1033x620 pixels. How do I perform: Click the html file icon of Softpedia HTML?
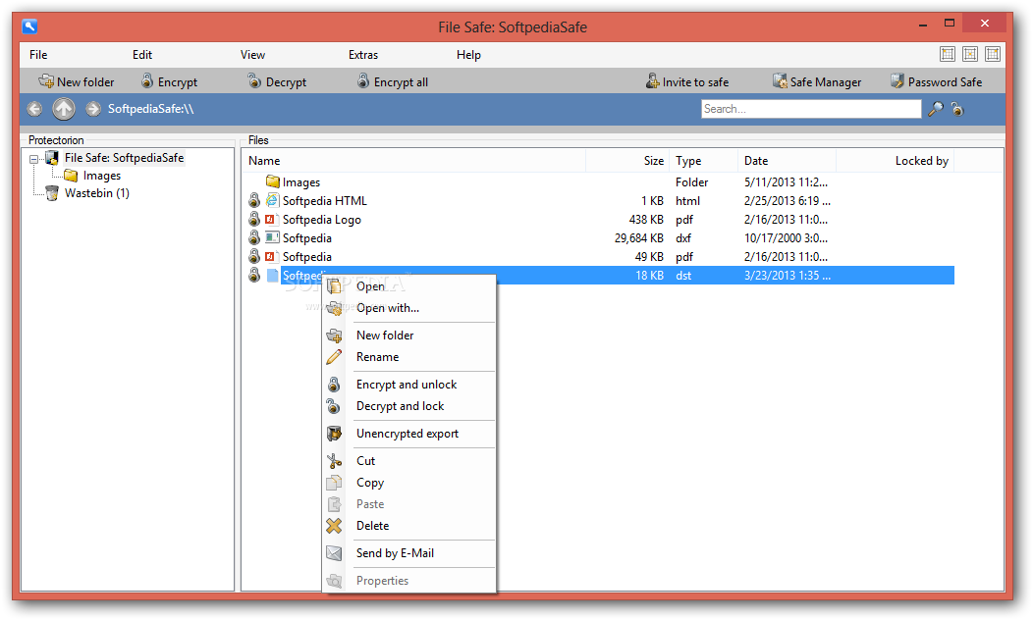pyautogui.click(x=272, y=200)
